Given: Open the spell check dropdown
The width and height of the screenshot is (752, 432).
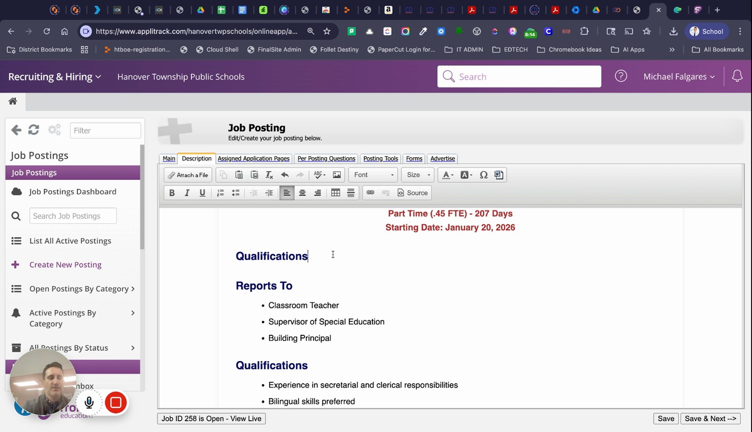Looking at the screenshot, I should [x=320, y=175].
